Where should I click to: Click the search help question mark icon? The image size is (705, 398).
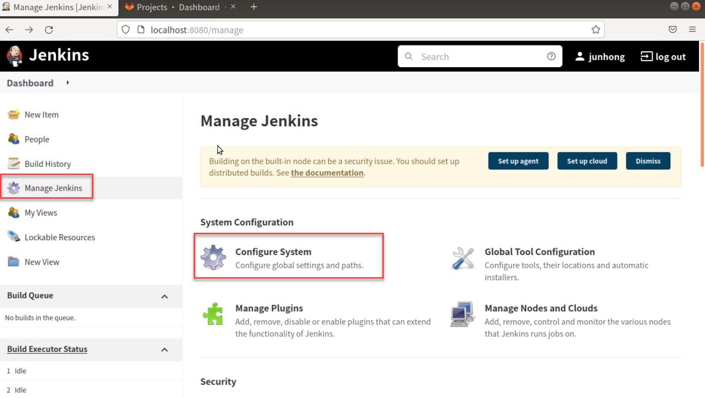551,56
